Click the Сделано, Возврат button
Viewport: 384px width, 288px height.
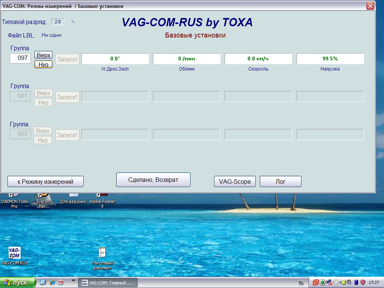[x=153, y=180]
